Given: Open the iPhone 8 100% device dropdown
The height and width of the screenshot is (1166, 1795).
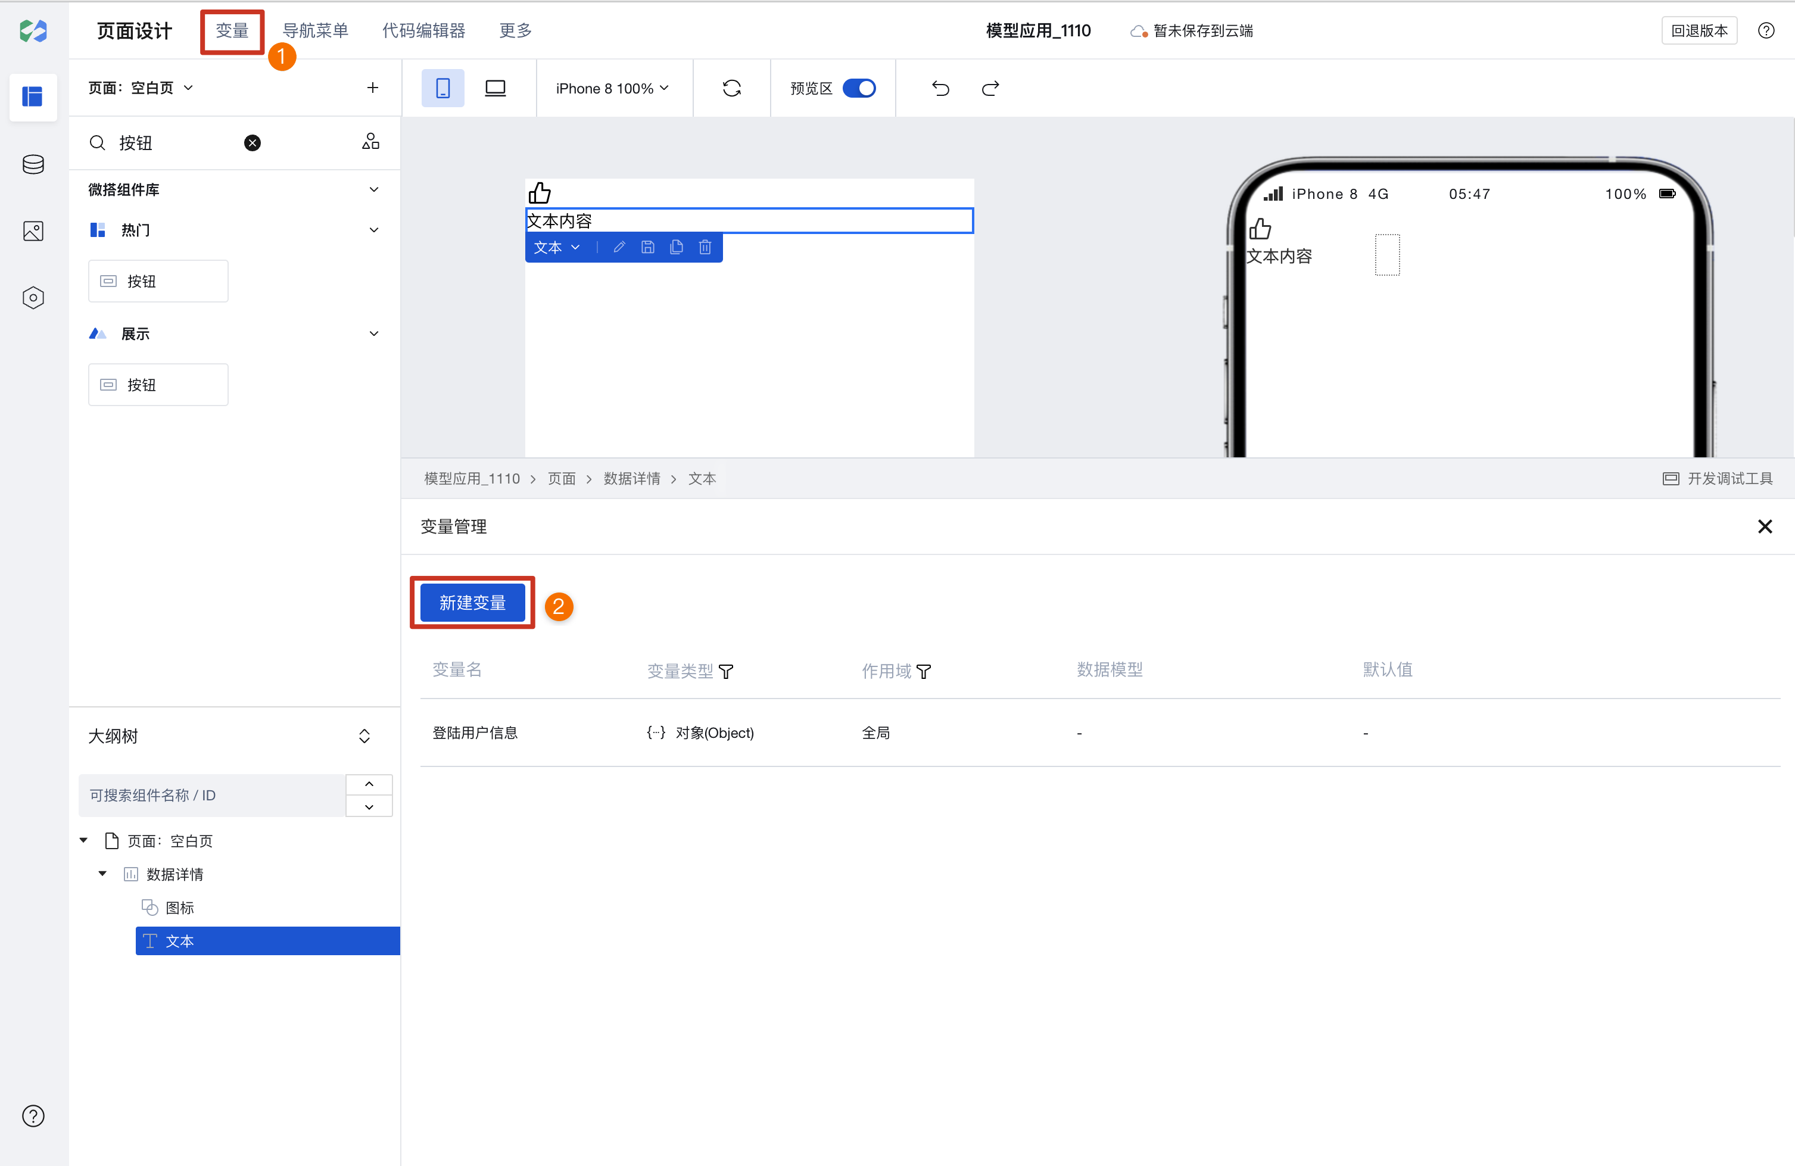Looking at the screenshot, I should 612,88.
